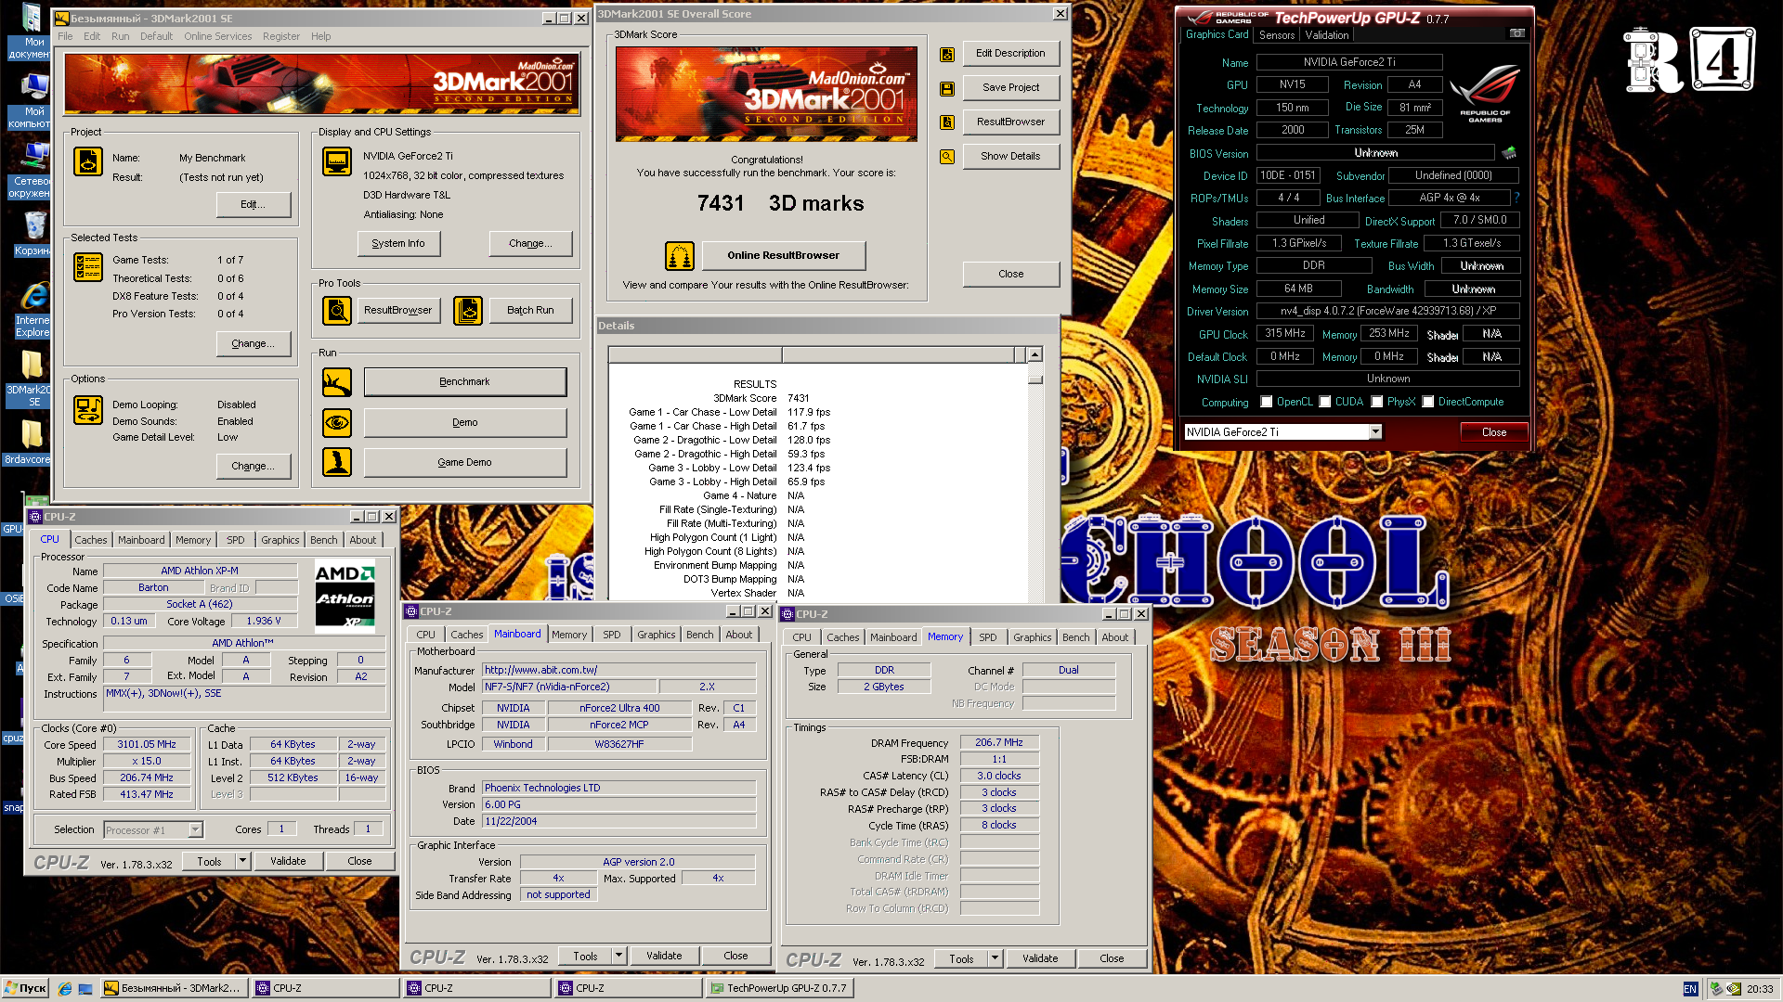Click the bus interface question mark in GPU-Z
Viewport: 1783px width, 1002px height.
pyautogui.click(x=1517, y=198)
